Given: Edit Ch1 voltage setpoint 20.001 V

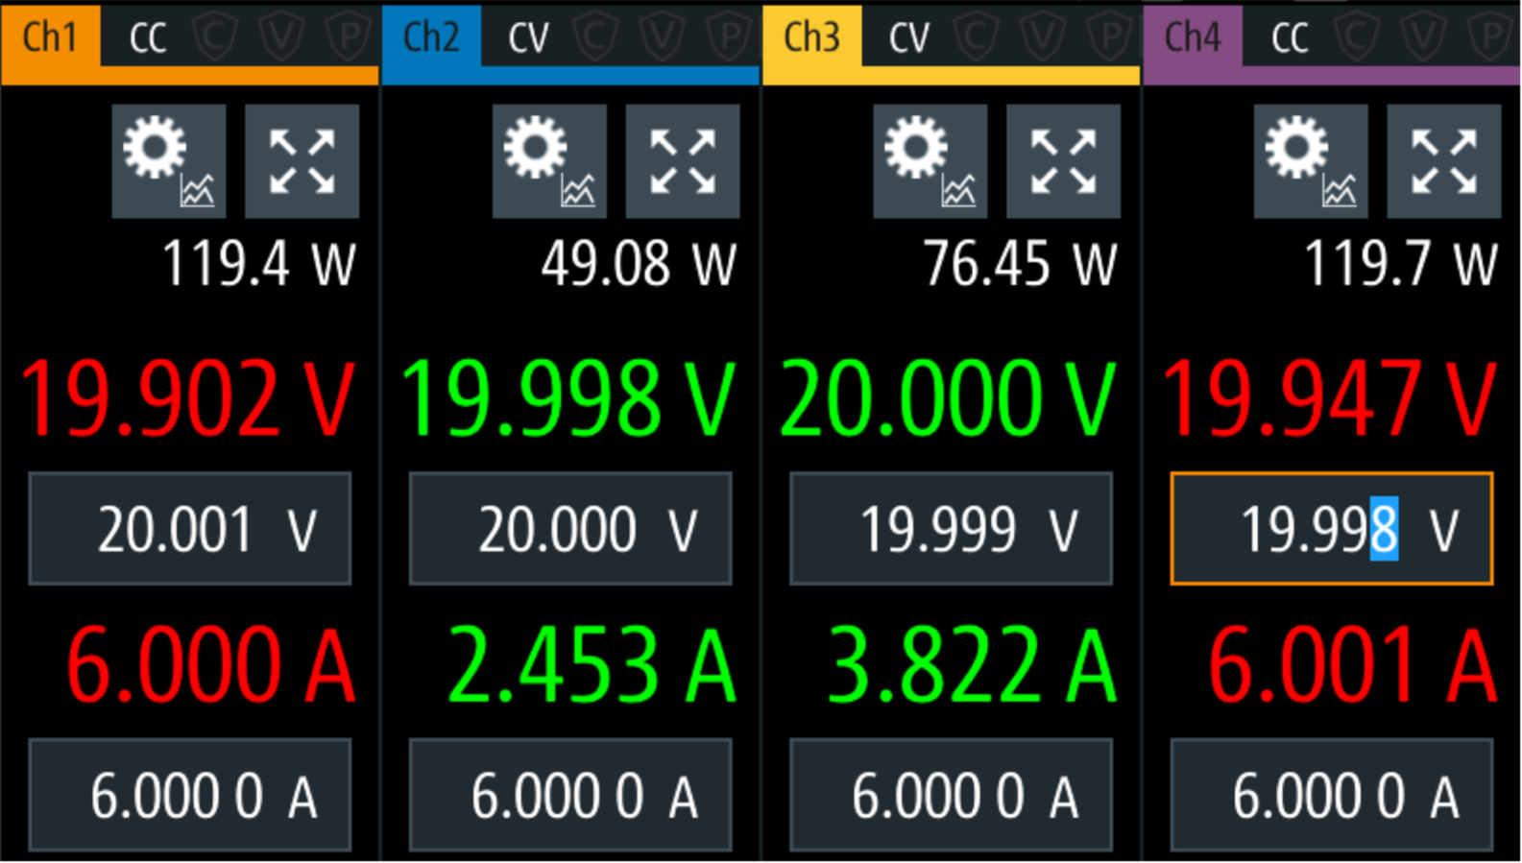Looking at the screenshot, I should pyautogui.click(x=190, y=528).
